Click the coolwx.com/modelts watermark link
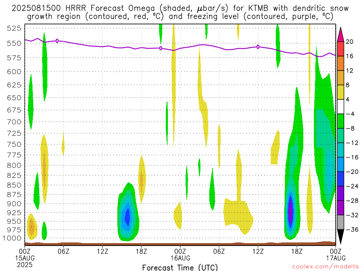The width and height of the screenshot is (362, 271). click(x=325, y=267)
